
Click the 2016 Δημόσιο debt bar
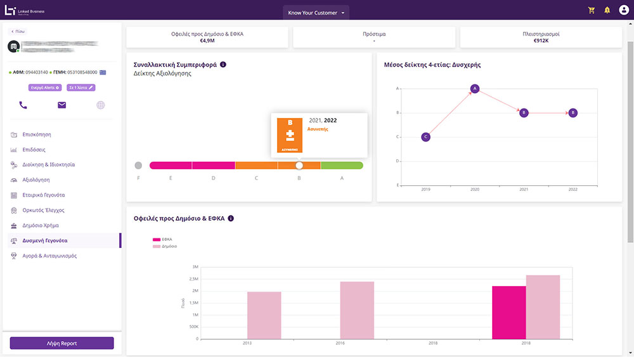357,310
